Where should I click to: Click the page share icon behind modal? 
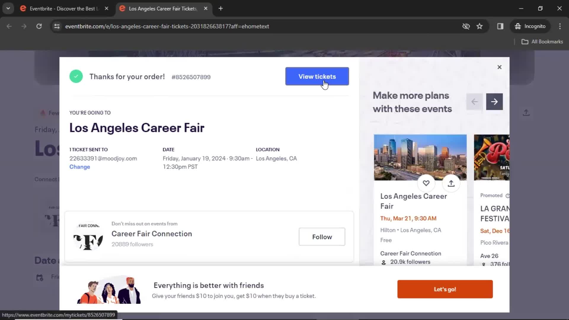(x=526, y=113)
